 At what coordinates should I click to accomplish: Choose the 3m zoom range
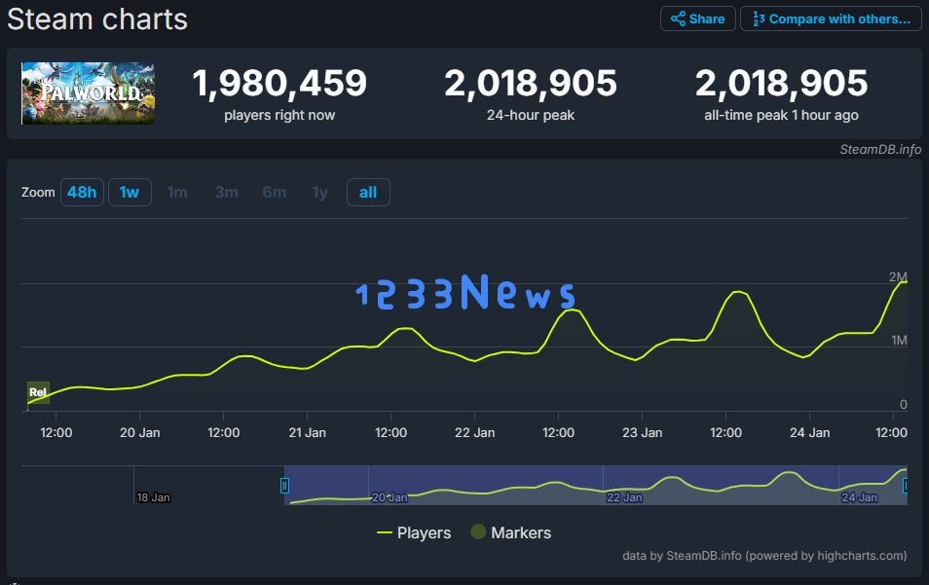[x=226, y=193]
